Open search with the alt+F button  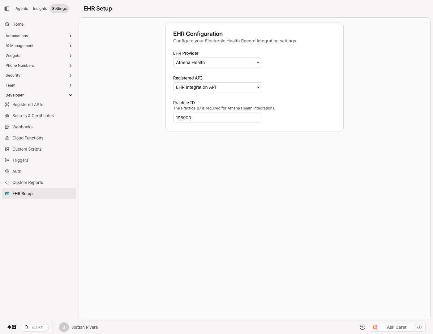click(34, 327)
